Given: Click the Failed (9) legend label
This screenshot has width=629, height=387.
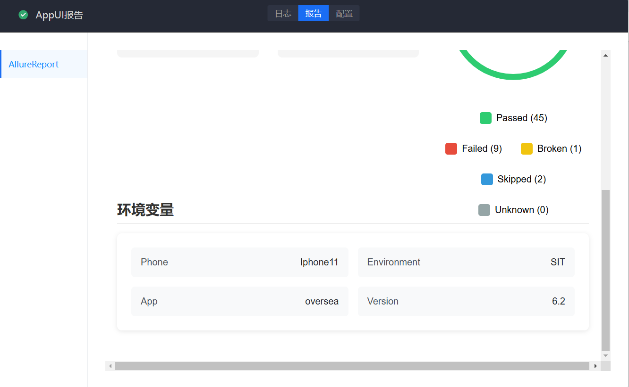Looking at the screenshot, I should tap(482, 148).
